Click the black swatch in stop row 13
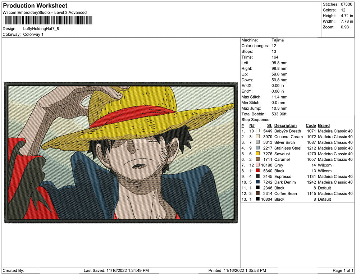 pos(258,199)
